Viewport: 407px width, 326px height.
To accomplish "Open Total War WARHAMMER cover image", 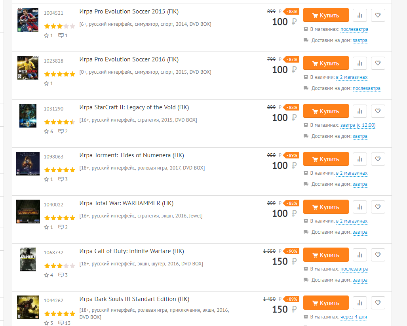I will click(x=28, y=212).
